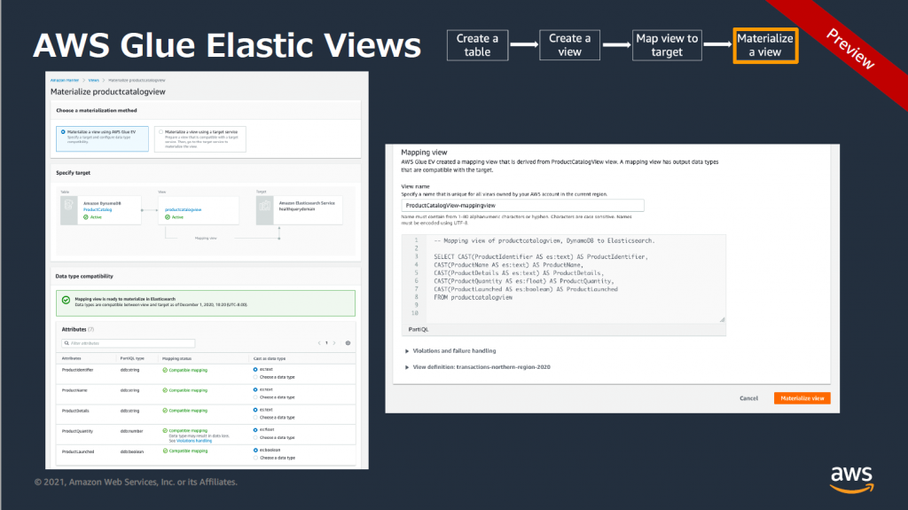Viewport: 908px width, 510px height.
Task: Click the Filter attributes search box
Action: point(128,343)
